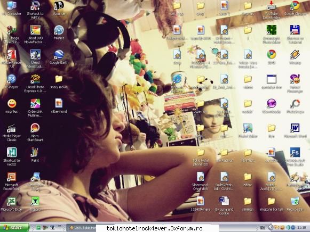Open the ringtone for tell folder

(271, 204)
